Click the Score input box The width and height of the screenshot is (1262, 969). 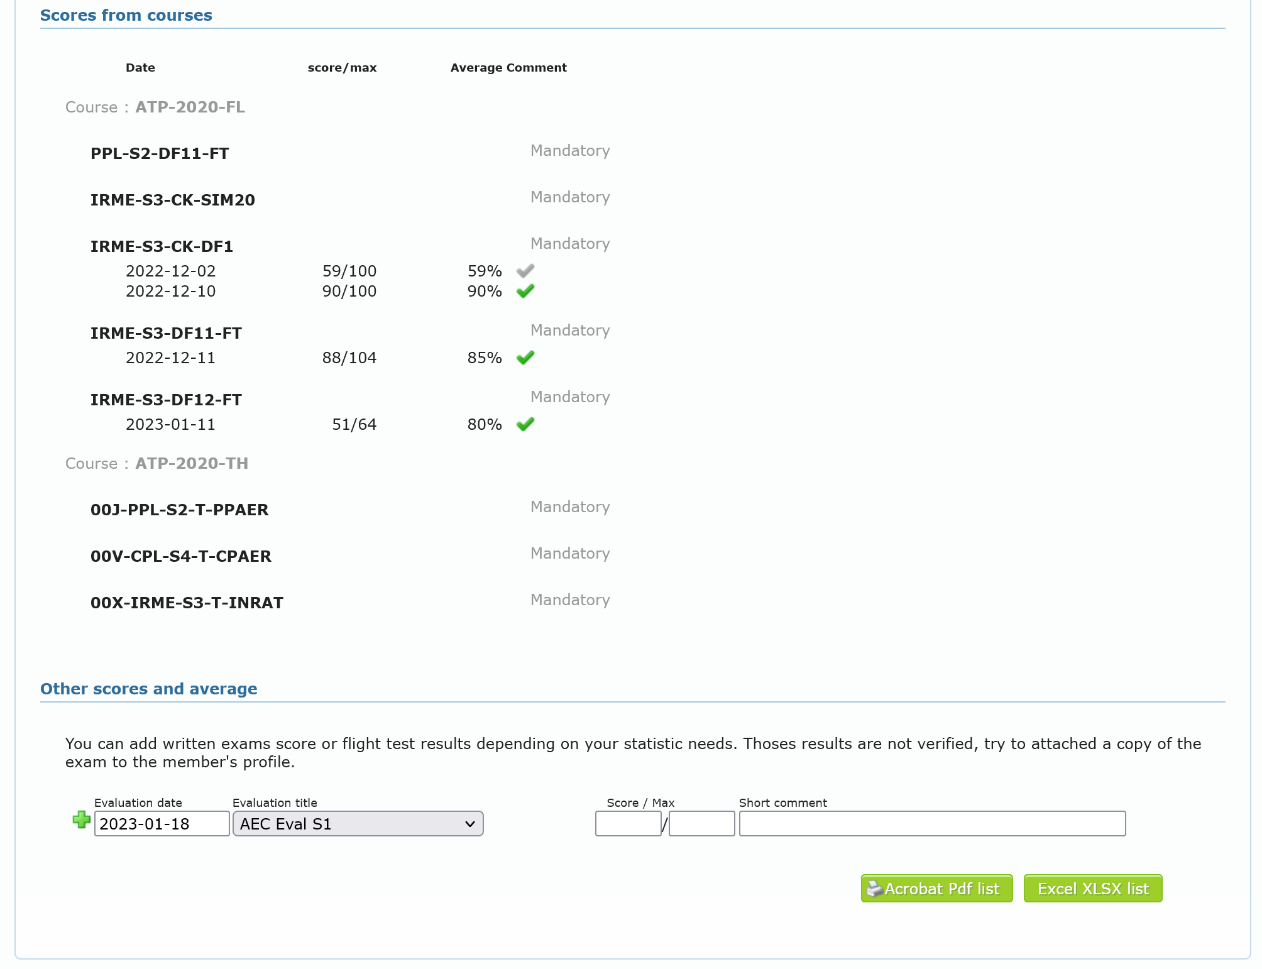point(627,824)
